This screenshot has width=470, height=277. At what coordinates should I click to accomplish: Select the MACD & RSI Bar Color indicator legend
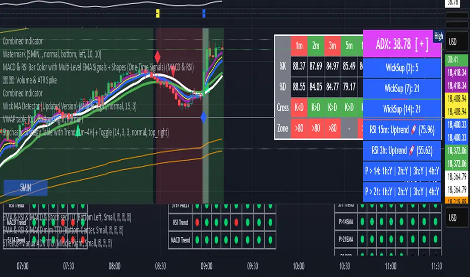[98, 67]
